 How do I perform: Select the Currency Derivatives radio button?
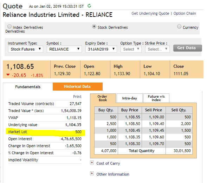pyautogui.click(x=179, y=26)
